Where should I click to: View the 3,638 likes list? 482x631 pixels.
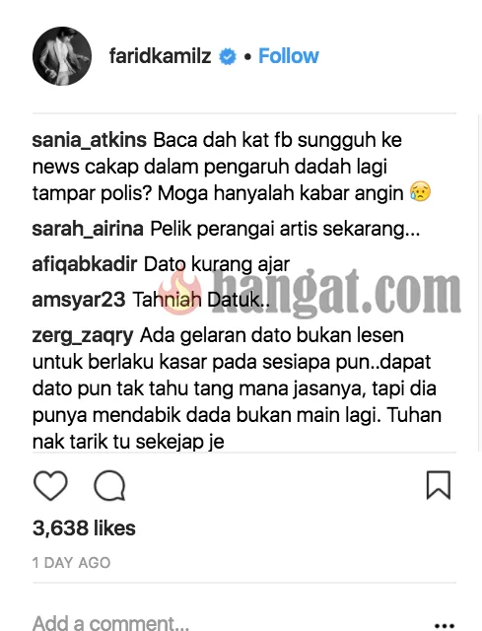84,528
